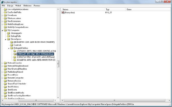This screenshot has height=107, width=172.
Task: Expand the ShellIconOverlayIdentifiers key
Action: [x=2, y=96]
